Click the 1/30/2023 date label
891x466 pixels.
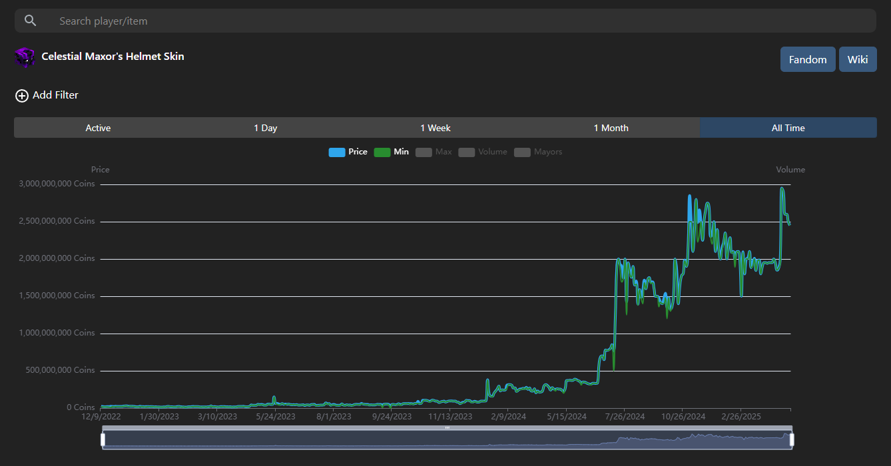[159, 417]
